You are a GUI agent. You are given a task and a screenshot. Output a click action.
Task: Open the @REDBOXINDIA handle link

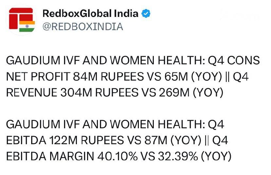[x=83, y=27]
